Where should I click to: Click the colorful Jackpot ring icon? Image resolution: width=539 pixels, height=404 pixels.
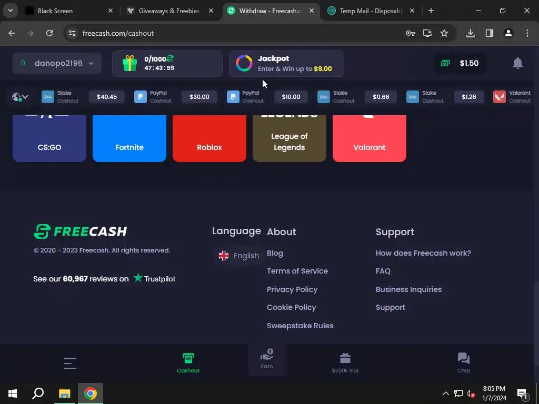click(244, 63)
